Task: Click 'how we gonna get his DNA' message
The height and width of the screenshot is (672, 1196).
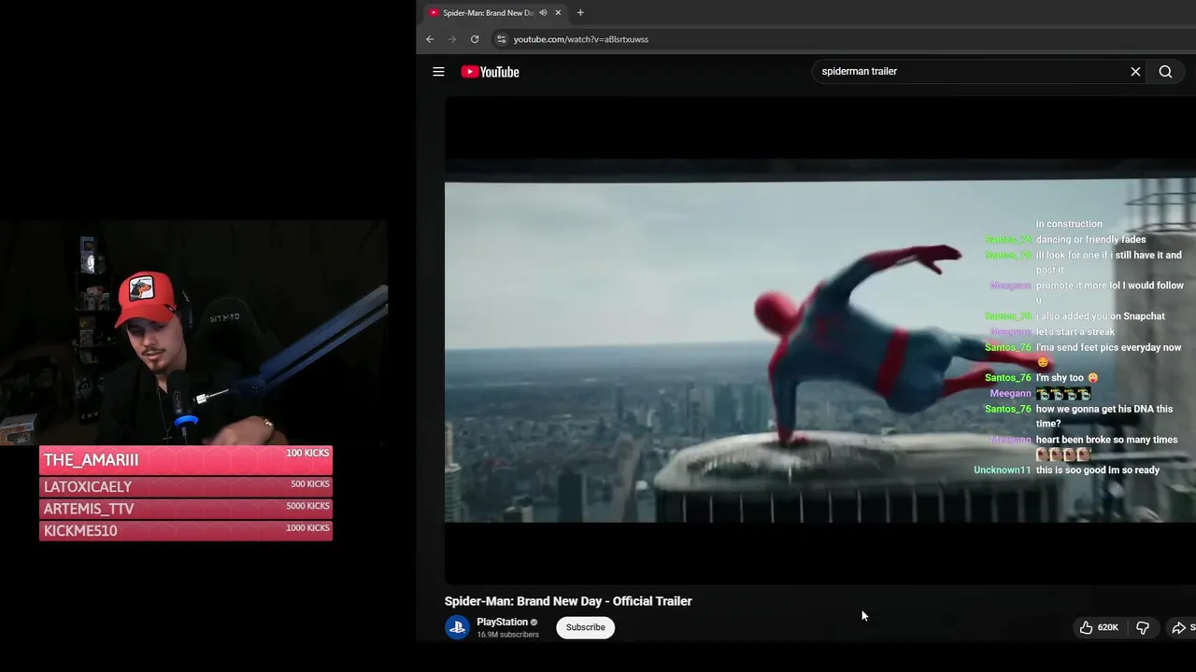Action: 1103,416
